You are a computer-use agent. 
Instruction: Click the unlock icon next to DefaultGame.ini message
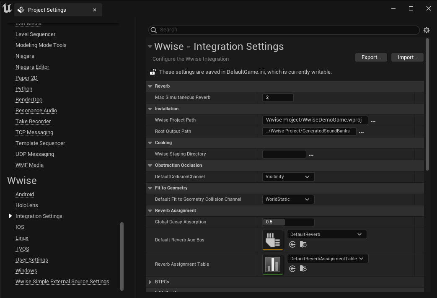click(x=153, y=72)
